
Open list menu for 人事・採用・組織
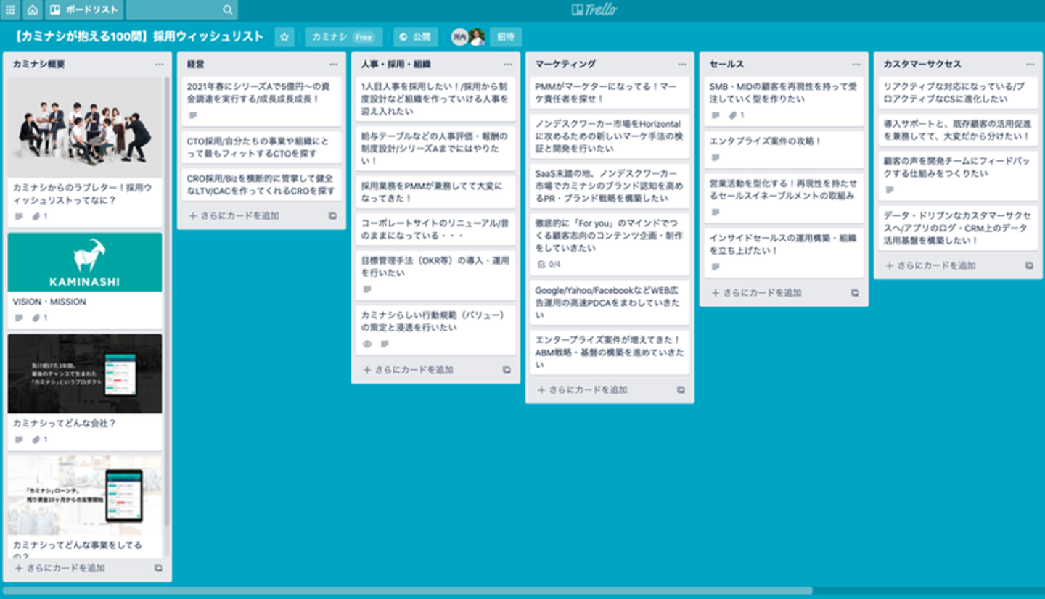(x=507, y=64)
